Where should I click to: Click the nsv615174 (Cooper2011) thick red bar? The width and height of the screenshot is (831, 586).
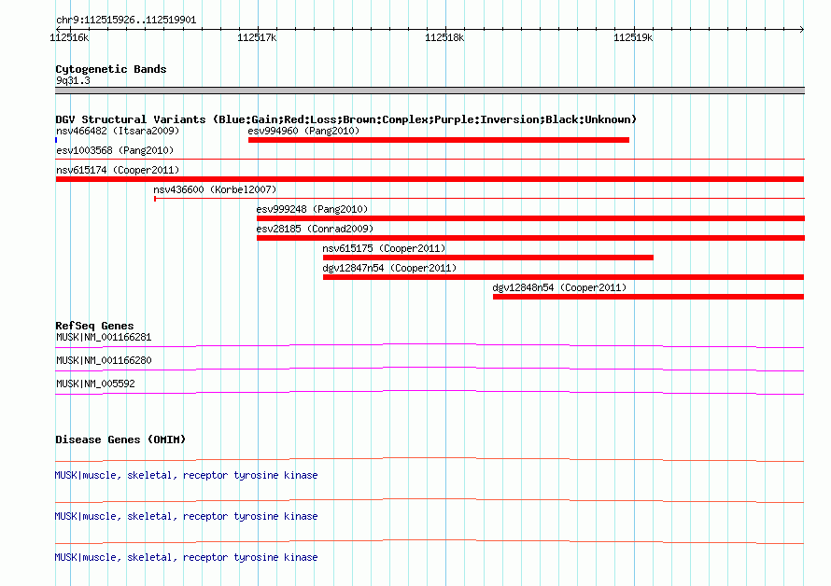click(x=430, y=179)
